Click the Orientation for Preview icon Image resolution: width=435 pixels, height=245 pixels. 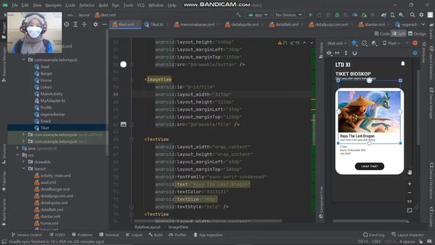coord(364,43)
